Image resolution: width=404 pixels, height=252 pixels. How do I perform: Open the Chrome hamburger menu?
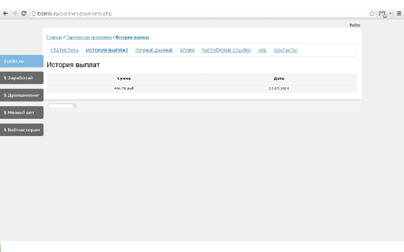[399, 14]
